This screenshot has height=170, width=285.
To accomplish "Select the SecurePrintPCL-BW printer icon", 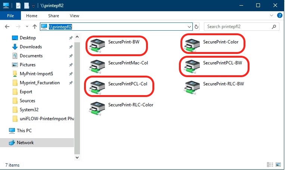I will [192, 67].
